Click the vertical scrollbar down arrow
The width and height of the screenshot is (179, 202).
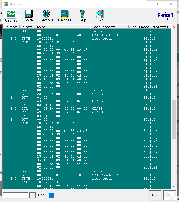(x=173, y=186)
